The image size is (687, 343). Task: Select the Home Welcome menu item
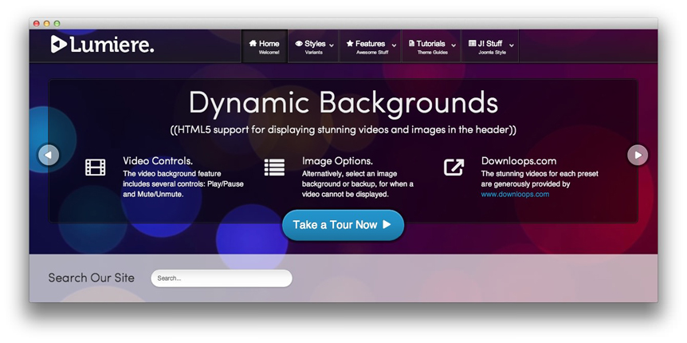(265, 47)
